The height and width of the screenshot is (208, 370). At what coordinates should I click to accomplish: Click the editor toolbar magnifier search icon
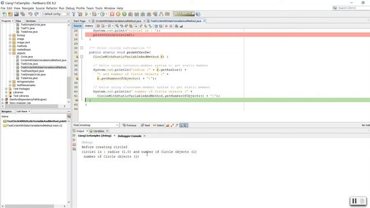117,26
